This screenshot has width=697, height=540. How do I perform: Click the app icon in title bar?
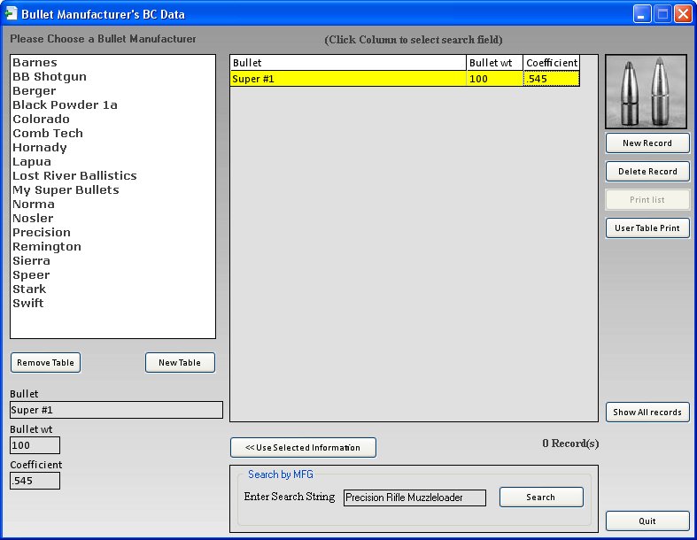pyautogui.click(x=11, y=14)
